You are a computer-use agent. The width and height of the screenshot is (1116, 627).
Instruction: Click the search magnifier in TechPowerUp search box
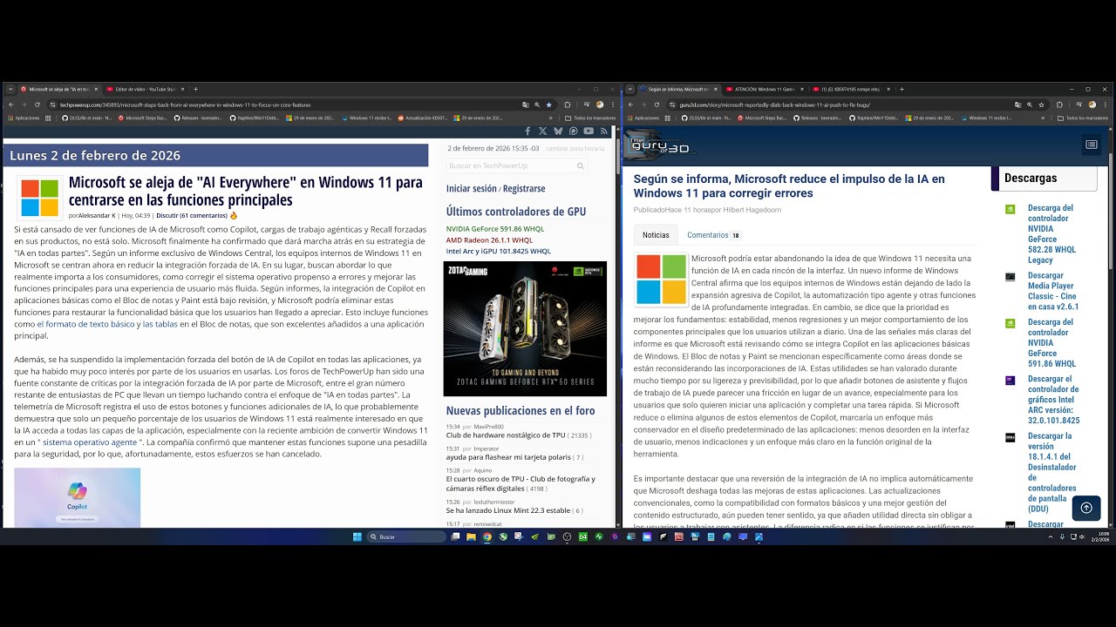pos(580,165)
